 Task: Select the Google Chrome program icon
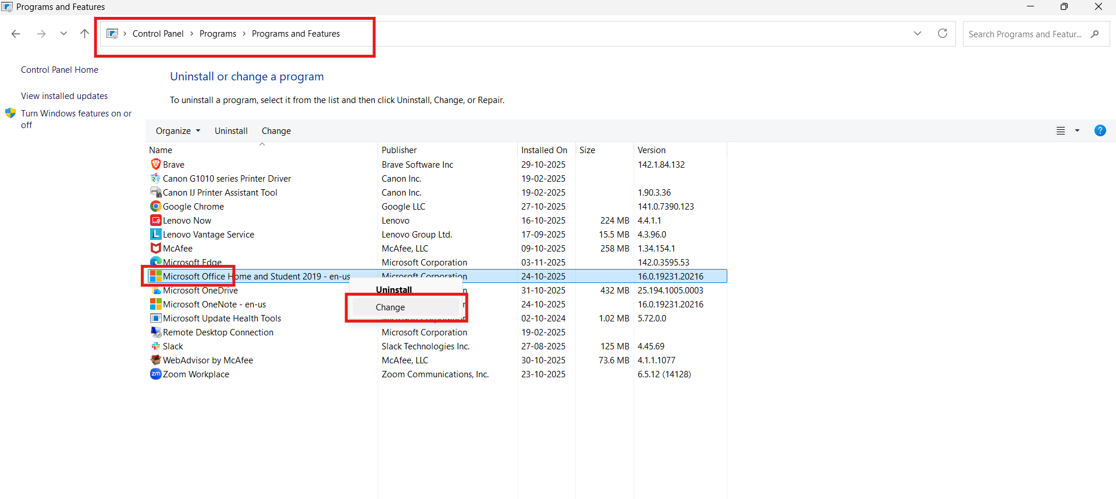(x=155, y=206)
